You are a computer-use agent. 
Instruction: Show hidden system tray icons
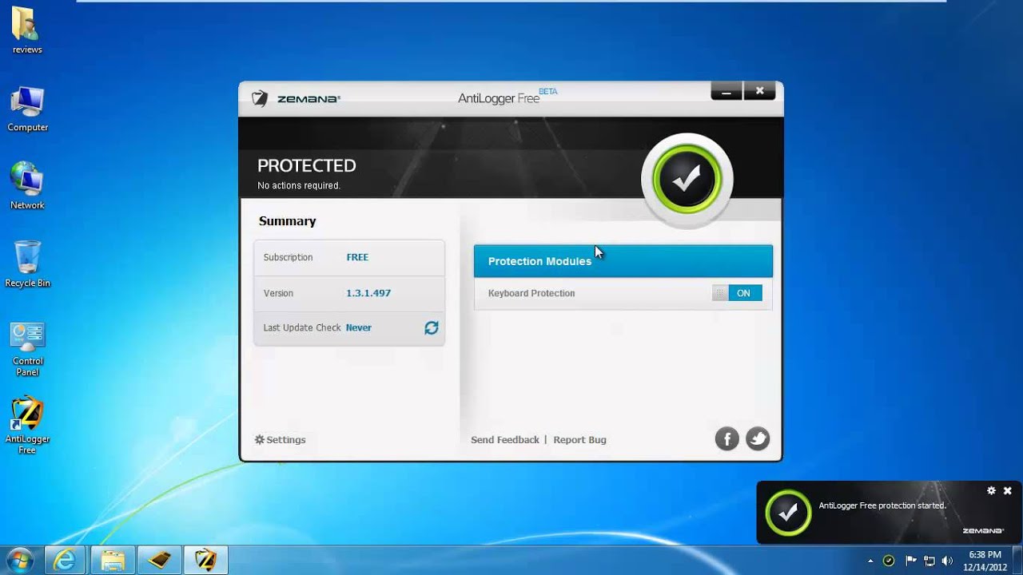870,561
